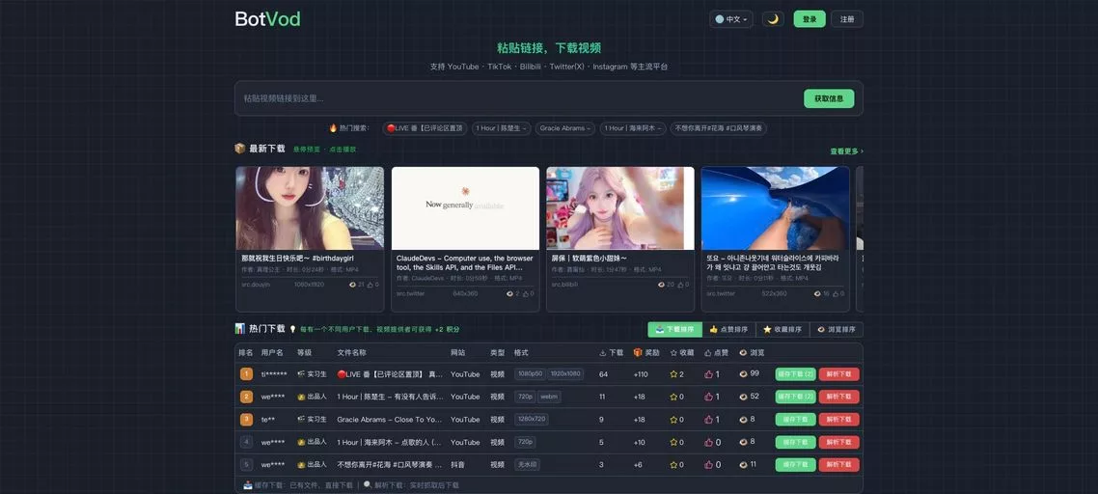Viewport: 1098px width, 494px height.
Task: Like the 不想你离开 row with thumbs-up
Action: (708, 464)
